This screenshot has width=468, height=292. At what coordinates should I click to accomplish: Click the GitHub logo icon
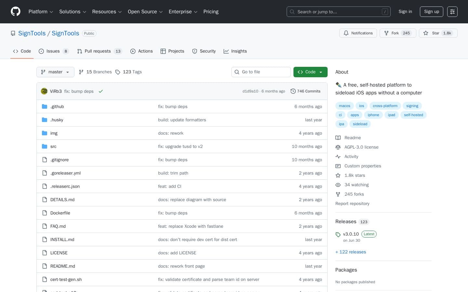[x=16, y=12]
